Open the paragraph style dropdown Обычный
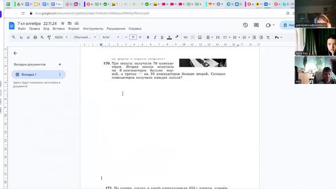Image resolution: width=336 pixels, height=189 pixels. click(x=85, y=37)
